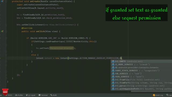Click the icon beside the USB_SERVICE suggestion
This screenshot has width=172, height=97.
pos(113,74)
